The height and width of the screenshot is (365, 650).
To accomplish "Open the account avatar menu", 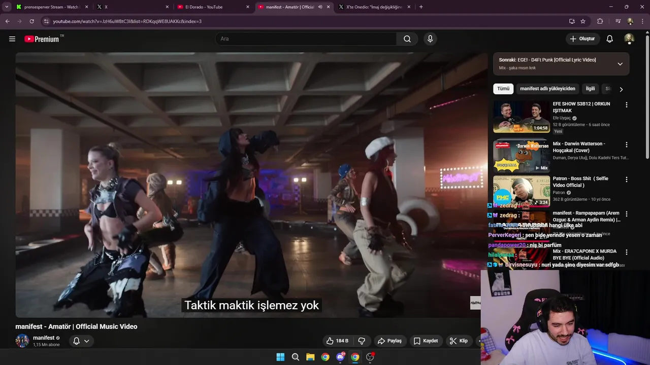I will tap(629, 39).
